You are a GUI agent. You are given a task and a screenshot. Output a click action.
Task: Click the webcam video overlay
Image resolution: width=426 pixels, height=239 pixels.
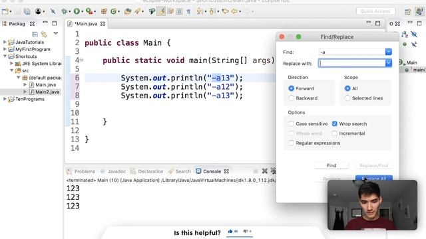pos(372,205)
